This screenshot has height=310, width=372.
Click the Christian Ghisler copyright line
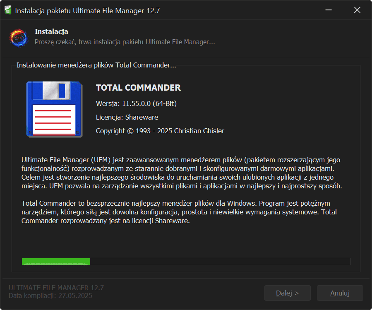pos(160,131)
